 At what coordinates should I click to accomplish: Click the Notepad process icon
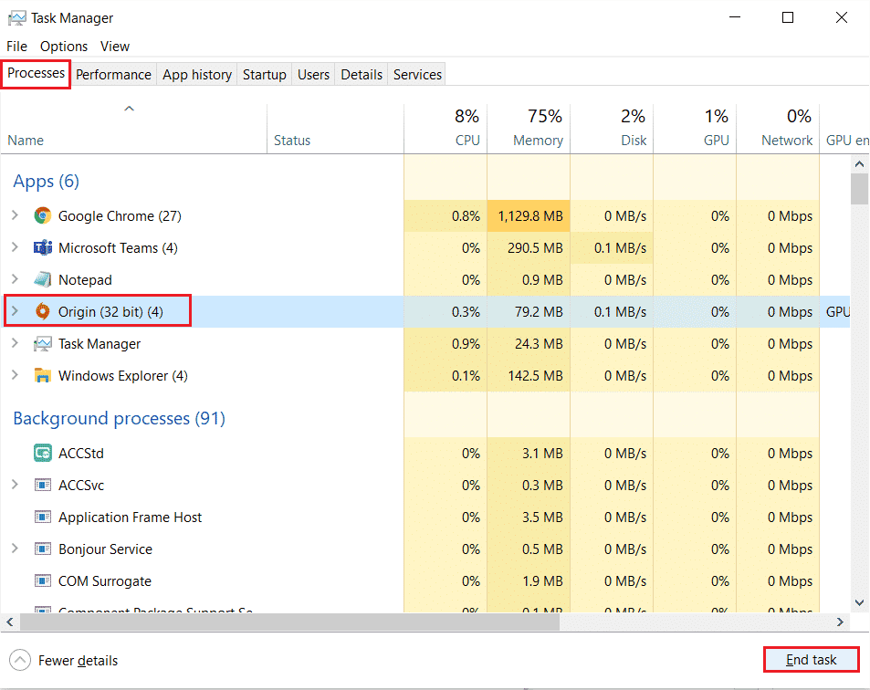coord(42,279)
